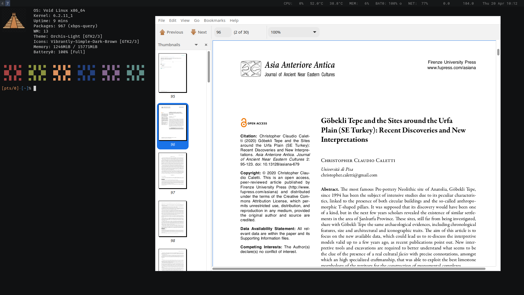Image resolution: width=524 pixels, height=295 pixels.
Task: Click the MEM: 6% status bar entry
Action: pos(359,4)
